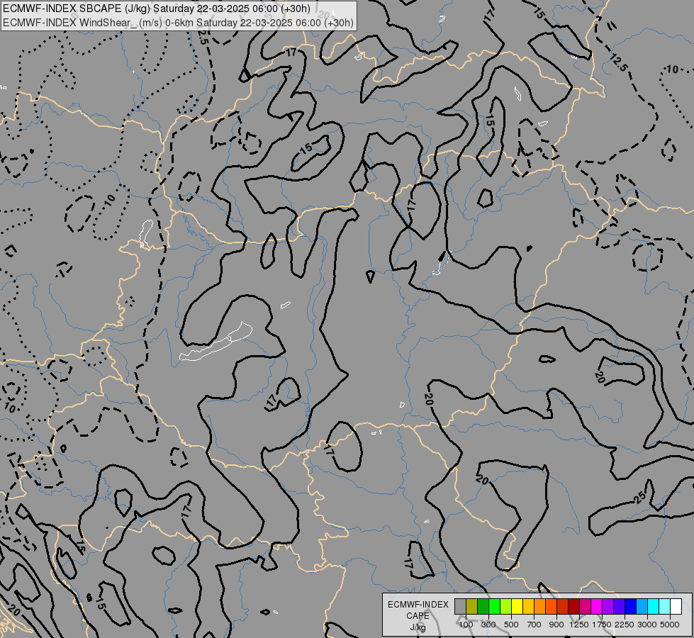Click the 500 legend value
Viewport: 694px width, 638px height.
pyautogui.click(x=511, y=625)
